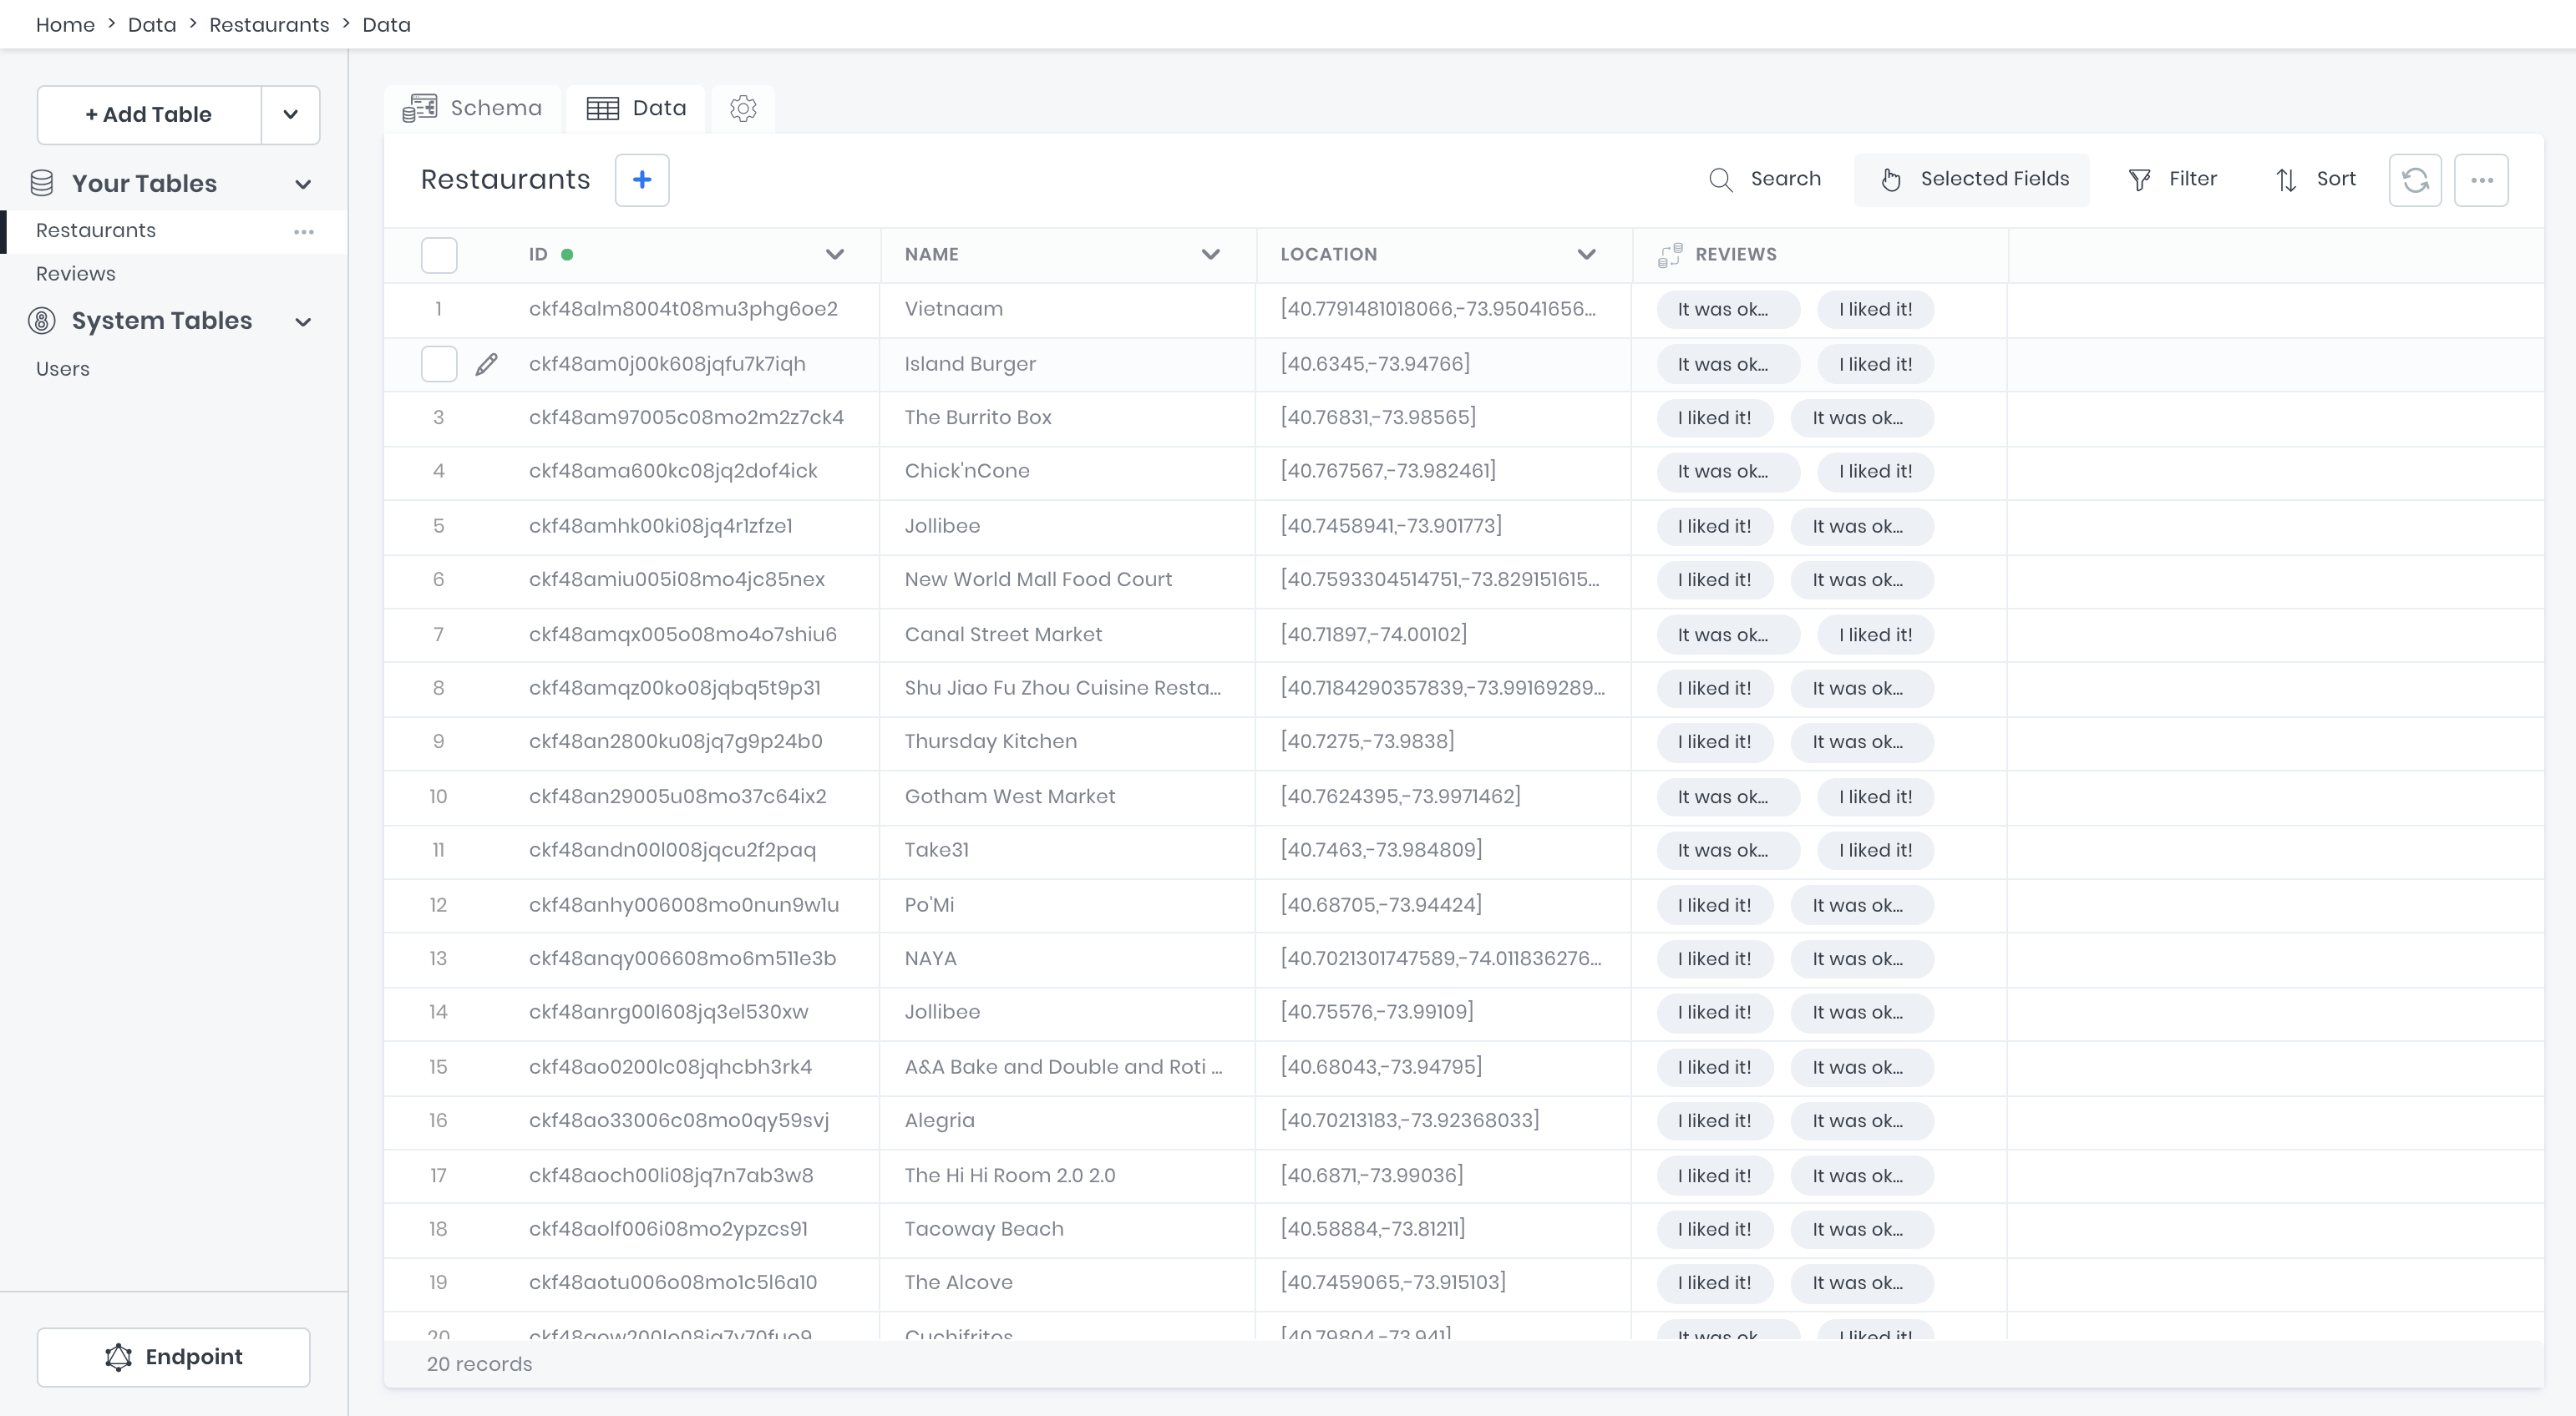Viewport: 2576px width, 1416px height.
Task: Open the Filter panel
Action: pos(2172,179)
